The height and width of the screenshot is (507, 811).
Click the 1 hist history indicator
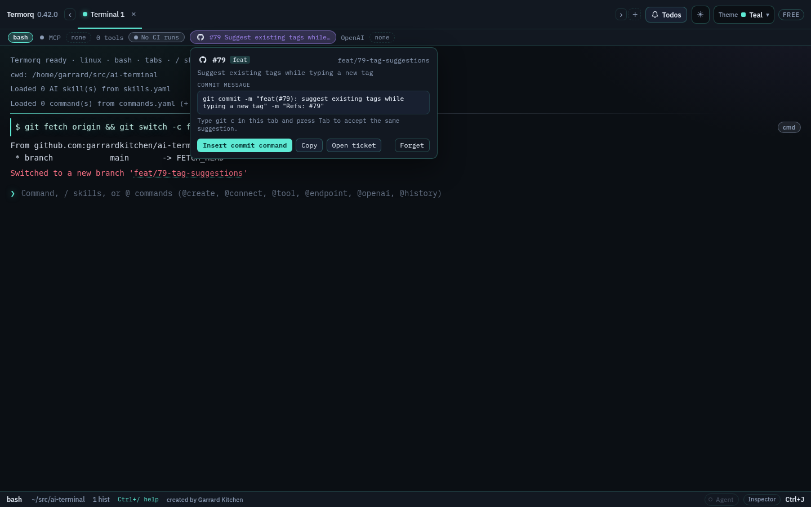(101, 500)
